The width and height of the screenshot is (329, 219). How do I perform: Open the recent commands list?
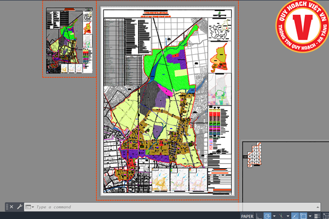(29, 207)
